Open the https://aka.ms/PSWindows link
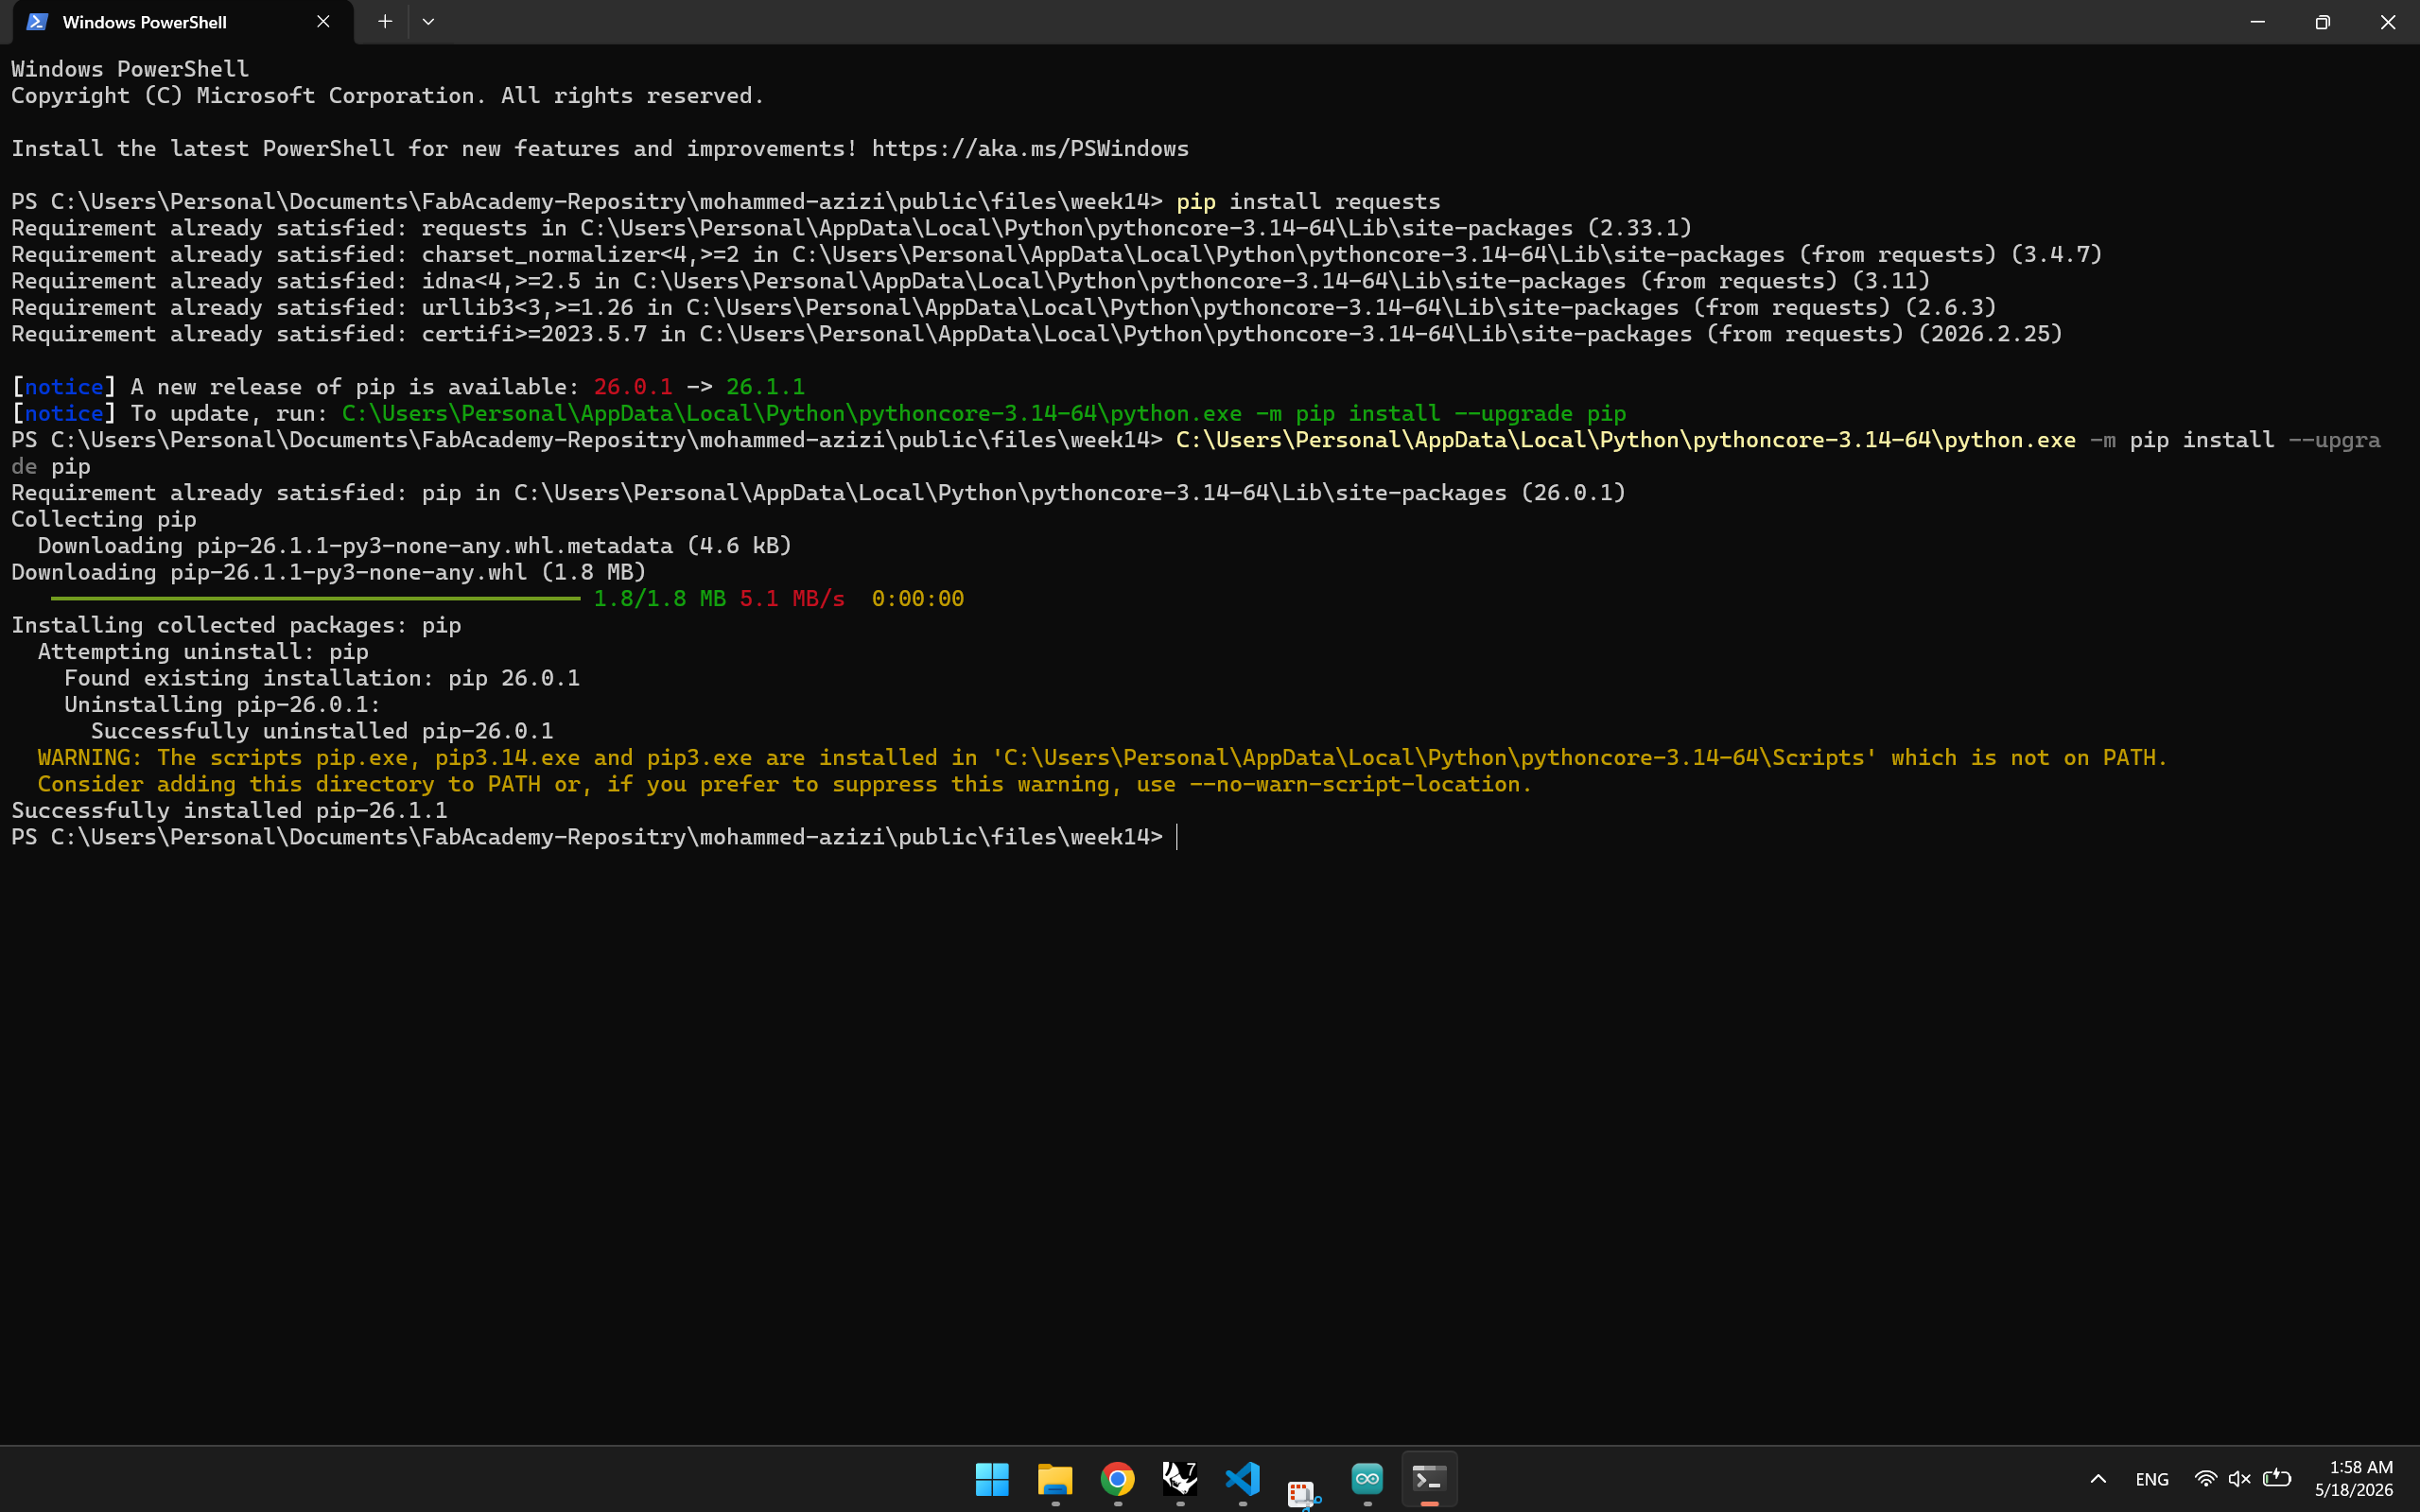Image resolution: width=2420 pixels, height=1512 pixels. click(1030, 149)
